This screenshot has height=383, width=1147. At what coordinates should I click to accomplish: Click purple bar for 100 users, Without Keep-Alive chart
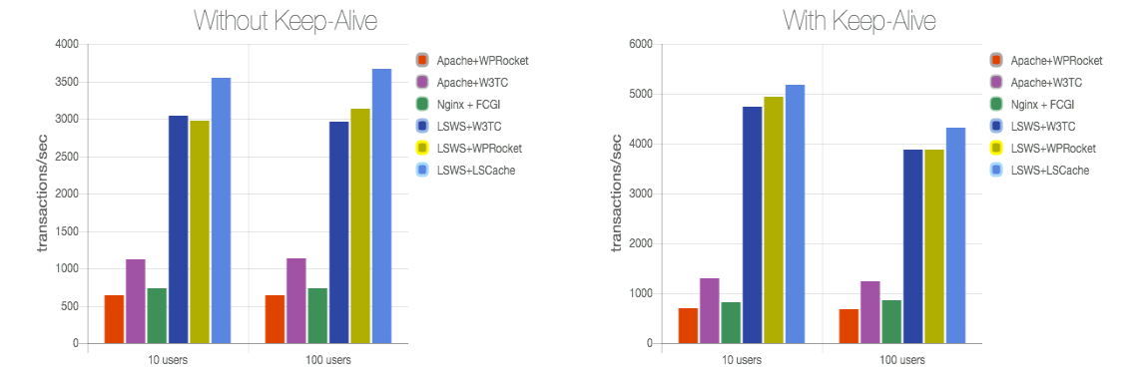click(296, 301)
